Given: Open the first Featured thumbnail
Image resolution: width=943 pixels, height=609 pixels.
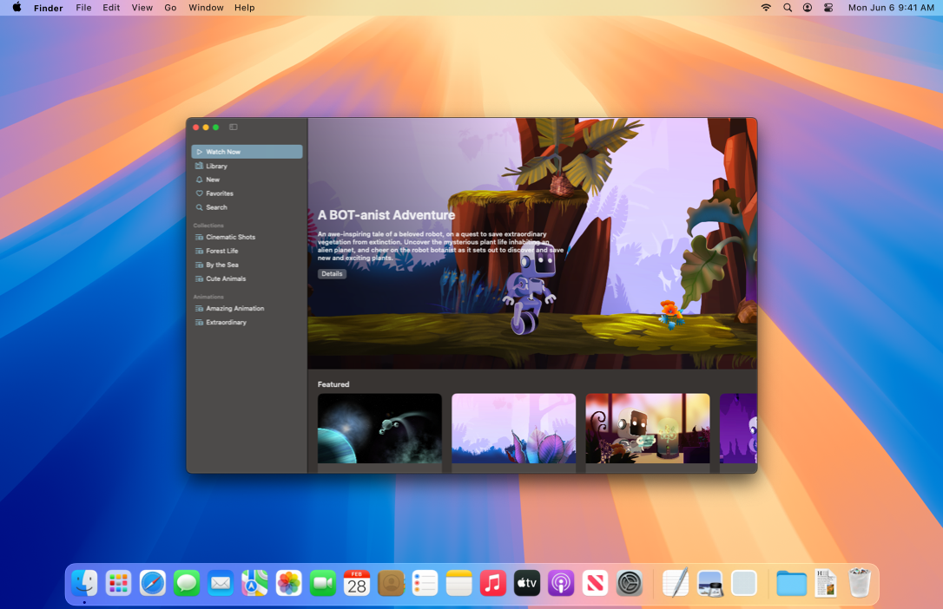Looking at the screenshot, I should click(379, 429).
